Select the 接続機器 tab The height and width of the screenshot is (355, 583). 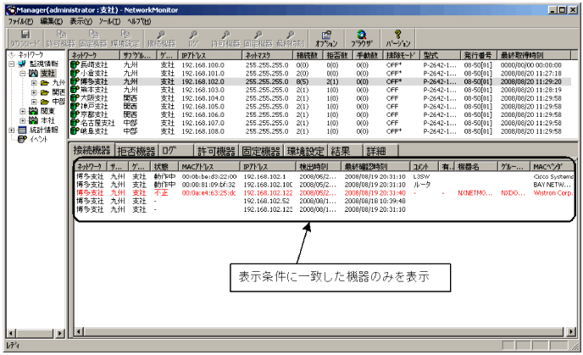click(x=92, y=150)
